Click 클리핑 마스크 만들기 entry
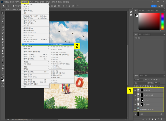 [x=35, y=39]
